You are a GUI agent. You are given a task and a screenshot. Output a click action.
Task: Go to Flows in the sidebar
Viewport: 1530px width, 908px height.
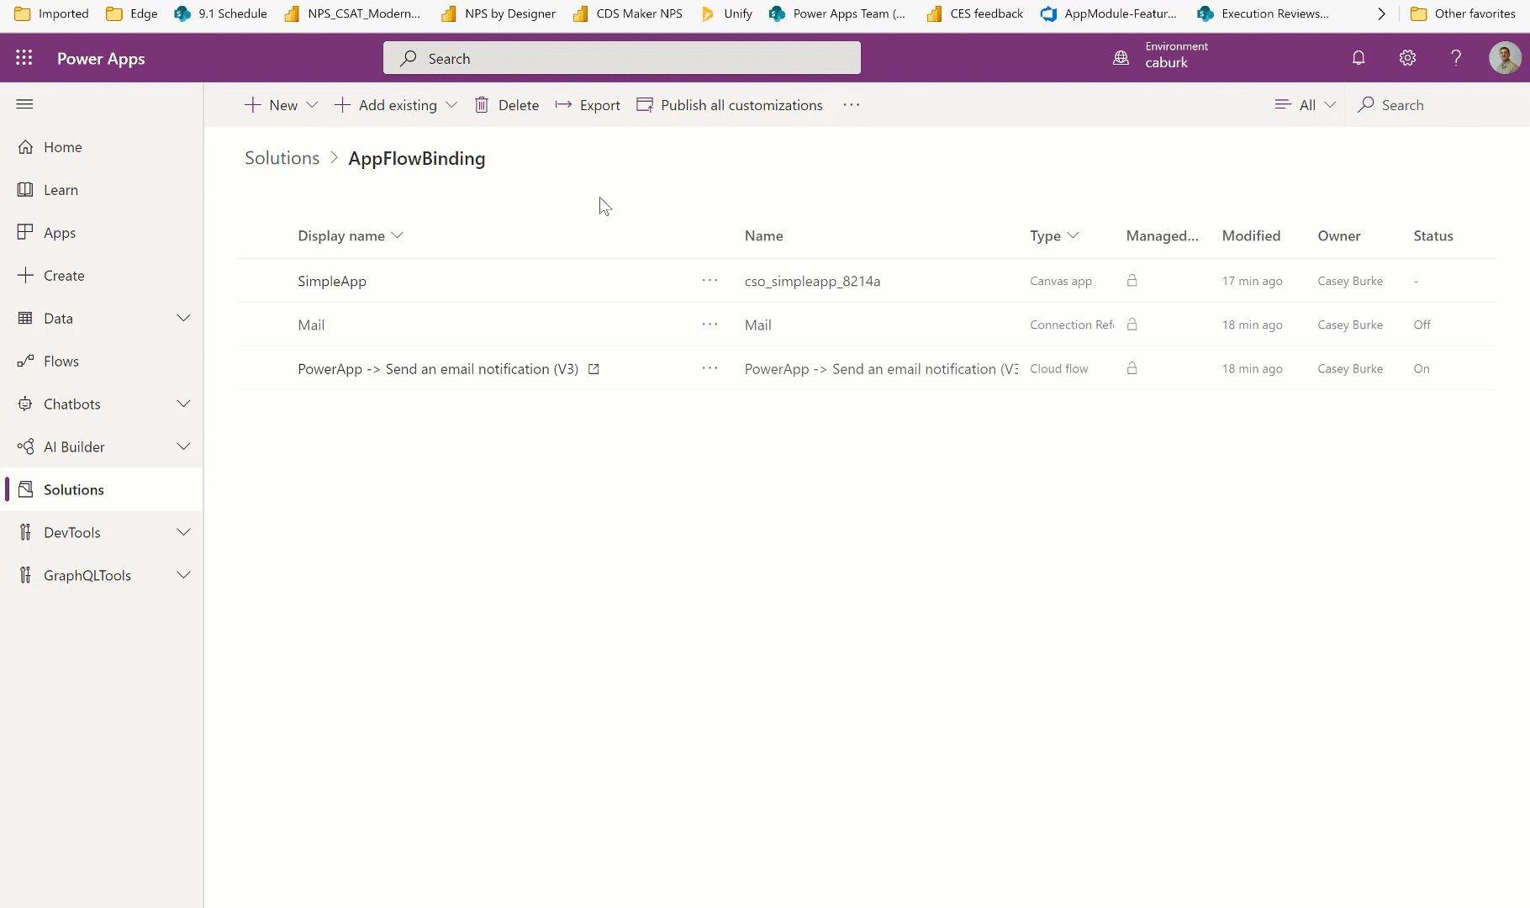(61, 362)
